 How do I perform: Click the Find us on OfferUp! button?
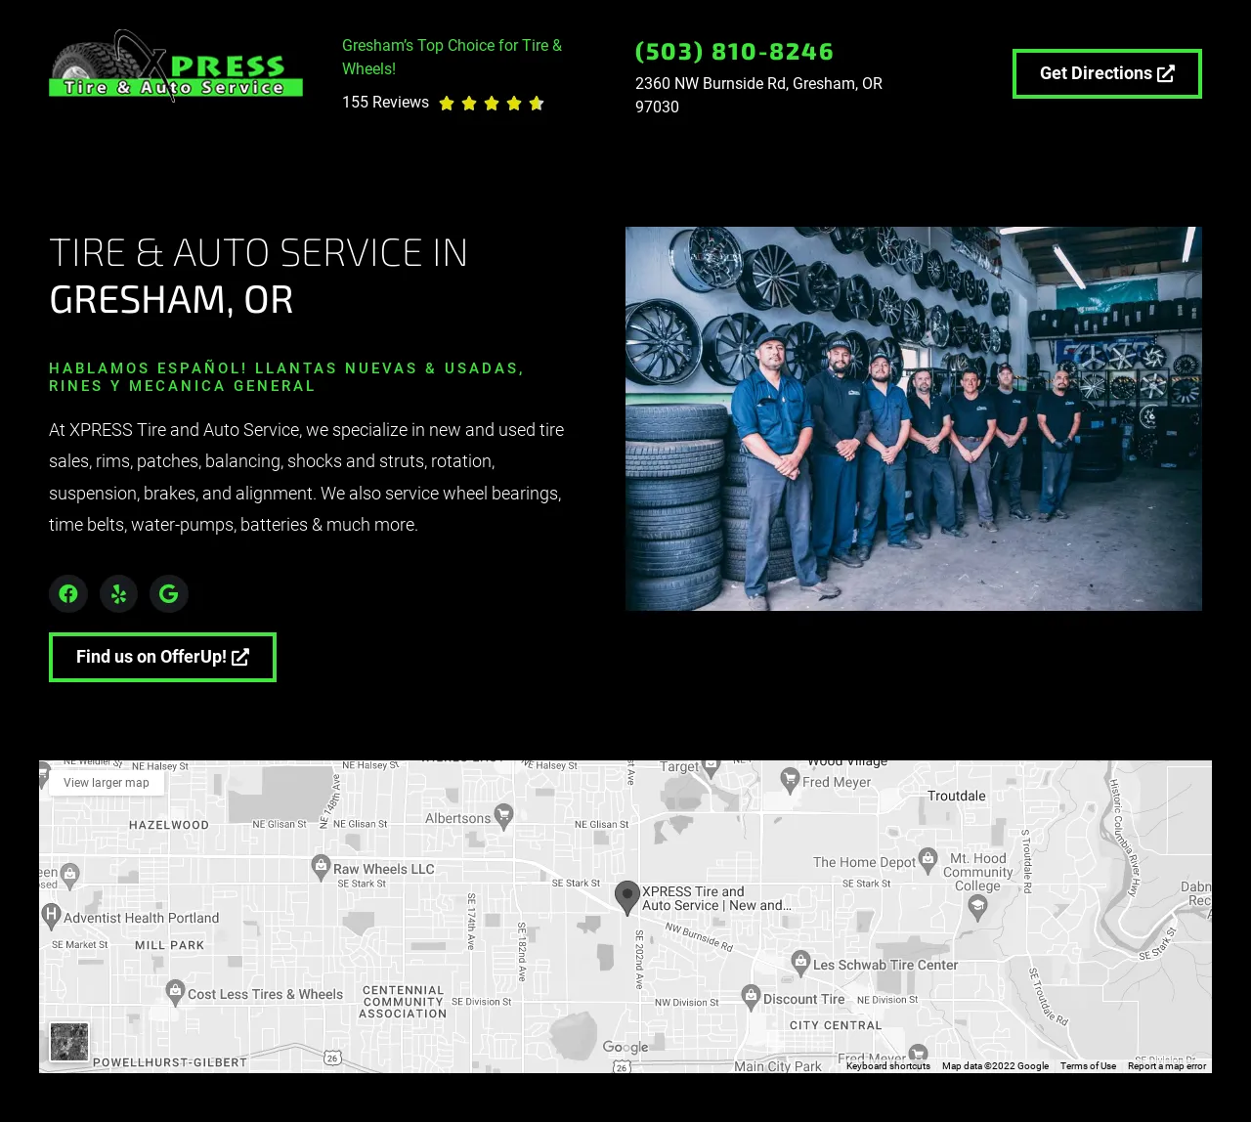pos(162,657)
